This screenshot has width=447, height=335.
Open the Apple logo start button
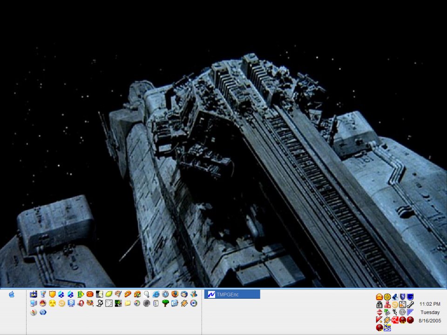[x=12, y=294]
